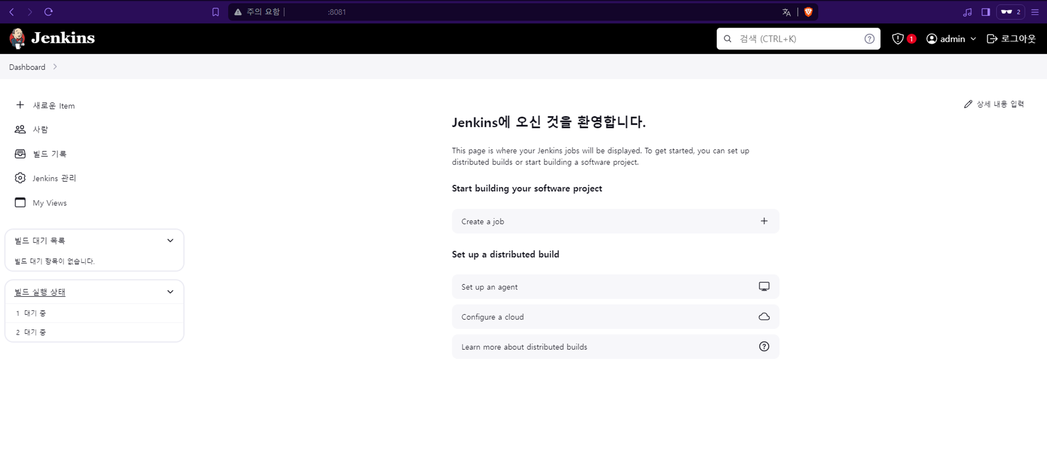Click the 빌드 대기 목록 header text

click(x=40, y=241)
